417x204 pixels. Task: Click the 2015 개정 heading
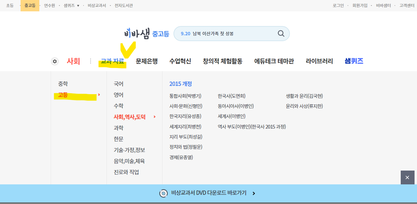(x=181, y=84)
